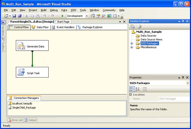The width and height of the screenshot is (191, 129).
Task: Select the Script Task box
Action: point(32,72)
